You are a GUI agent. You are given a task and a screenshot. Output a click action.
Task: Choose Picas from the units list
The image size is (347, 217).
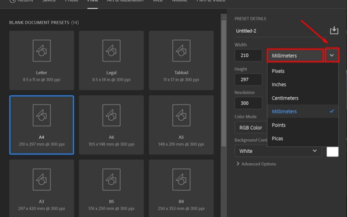303,138
